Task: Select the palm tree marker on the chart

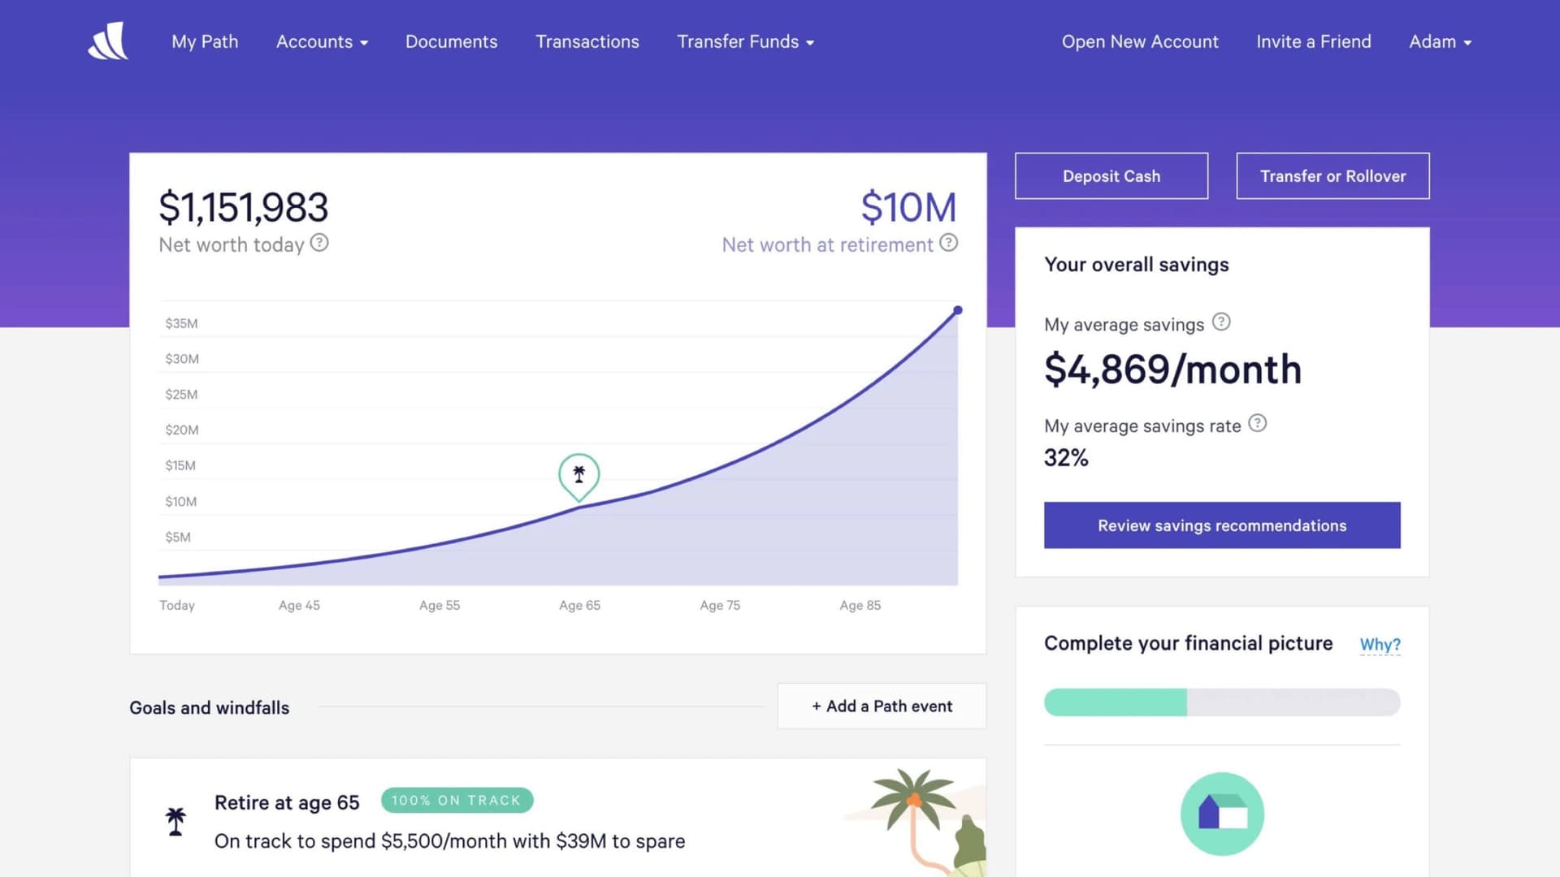Action: click(x=578, y=476)
